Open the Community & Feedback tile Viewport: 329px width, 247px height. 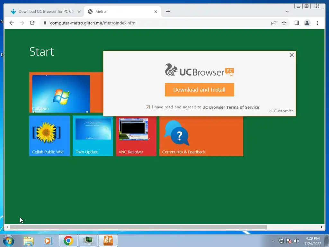click(201, 136)
